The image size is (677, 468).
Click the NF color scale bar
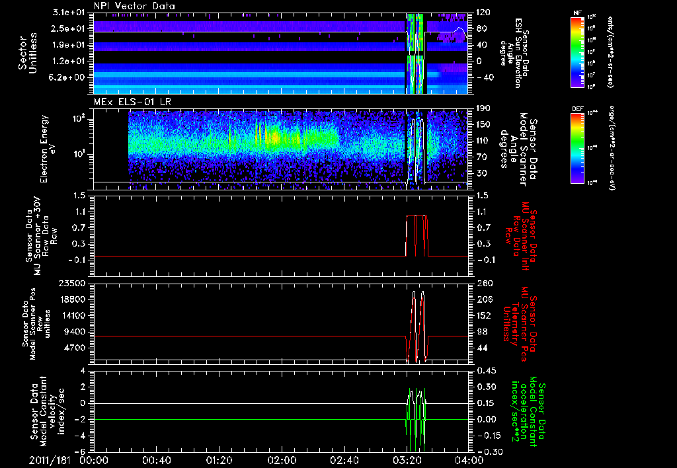pyautogui.click(x=578, y=52)
